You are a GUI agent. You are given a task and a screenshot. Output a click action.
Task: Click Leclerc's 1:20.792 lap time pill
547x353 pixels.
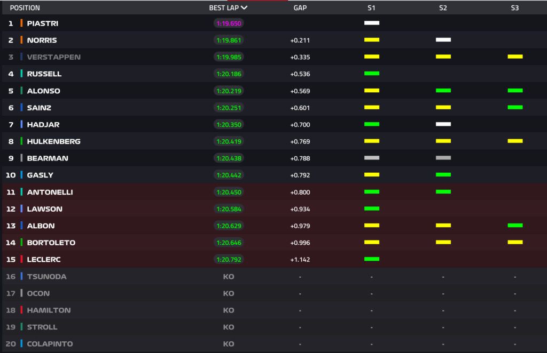click(x=229, y=260)
